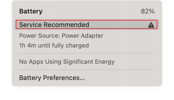Click separator line above No Apps Using Significant Energy
174x100 pixels.
(x=87, y=53)
